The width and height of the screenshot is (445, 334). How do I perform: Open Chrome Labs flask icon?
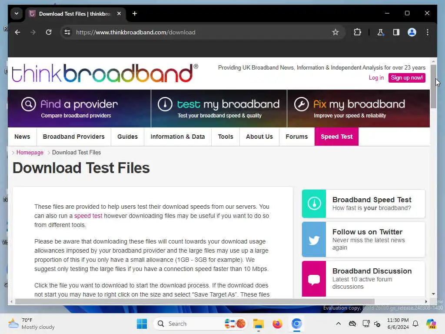[x=380, y=32]
